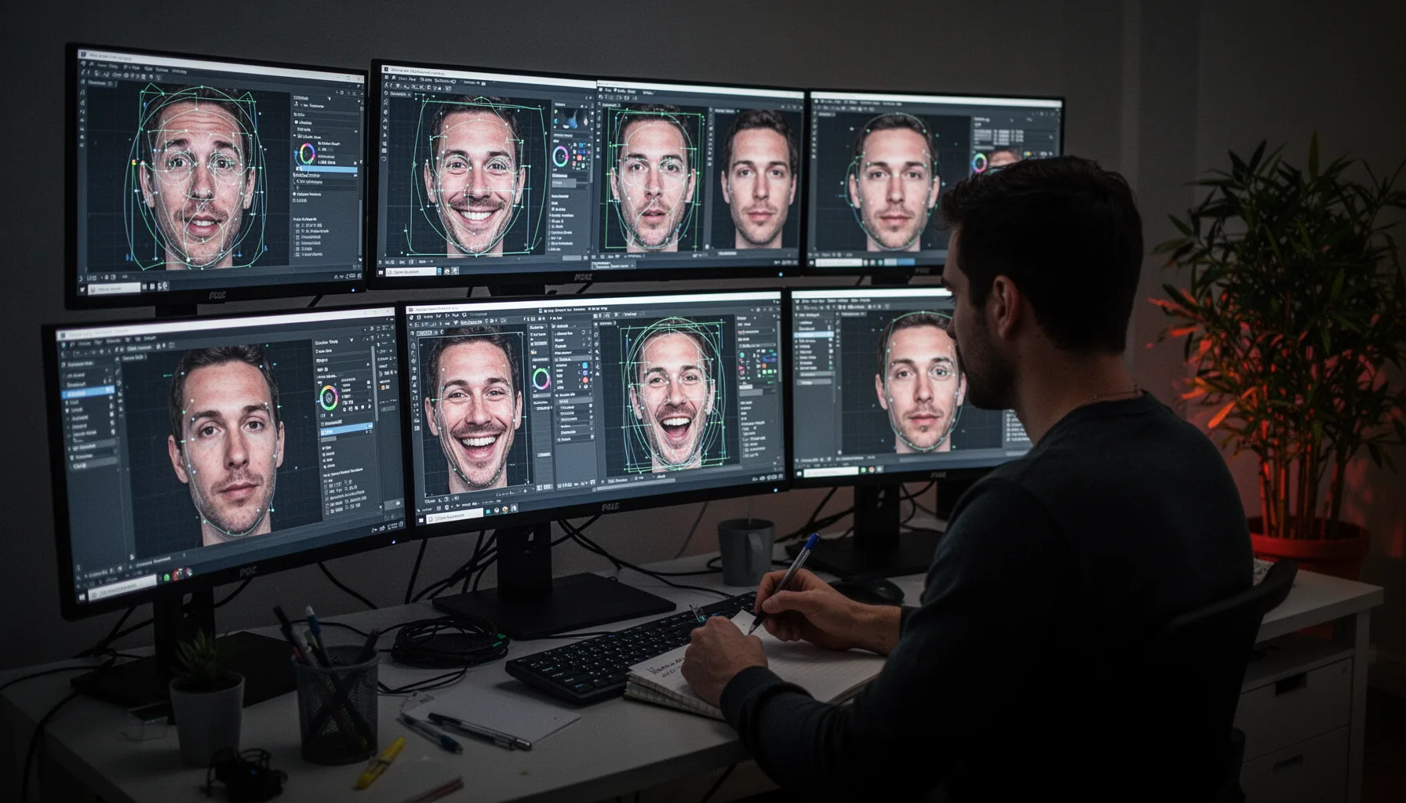1406x803 pixels.
Task: Click the green taskbar app icon on bottom-left monitor
Action: click(166, 576)
